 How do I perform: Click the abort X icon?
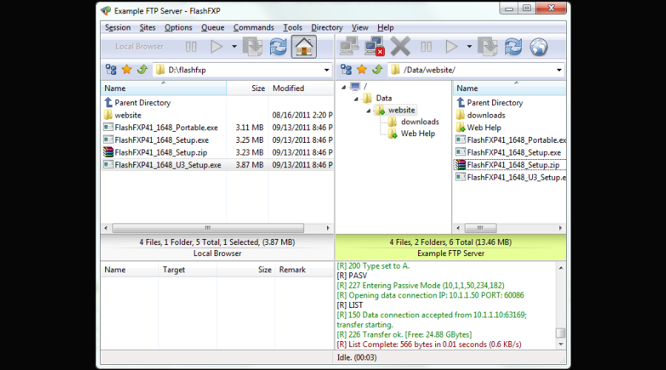click(x=400, y=47)
